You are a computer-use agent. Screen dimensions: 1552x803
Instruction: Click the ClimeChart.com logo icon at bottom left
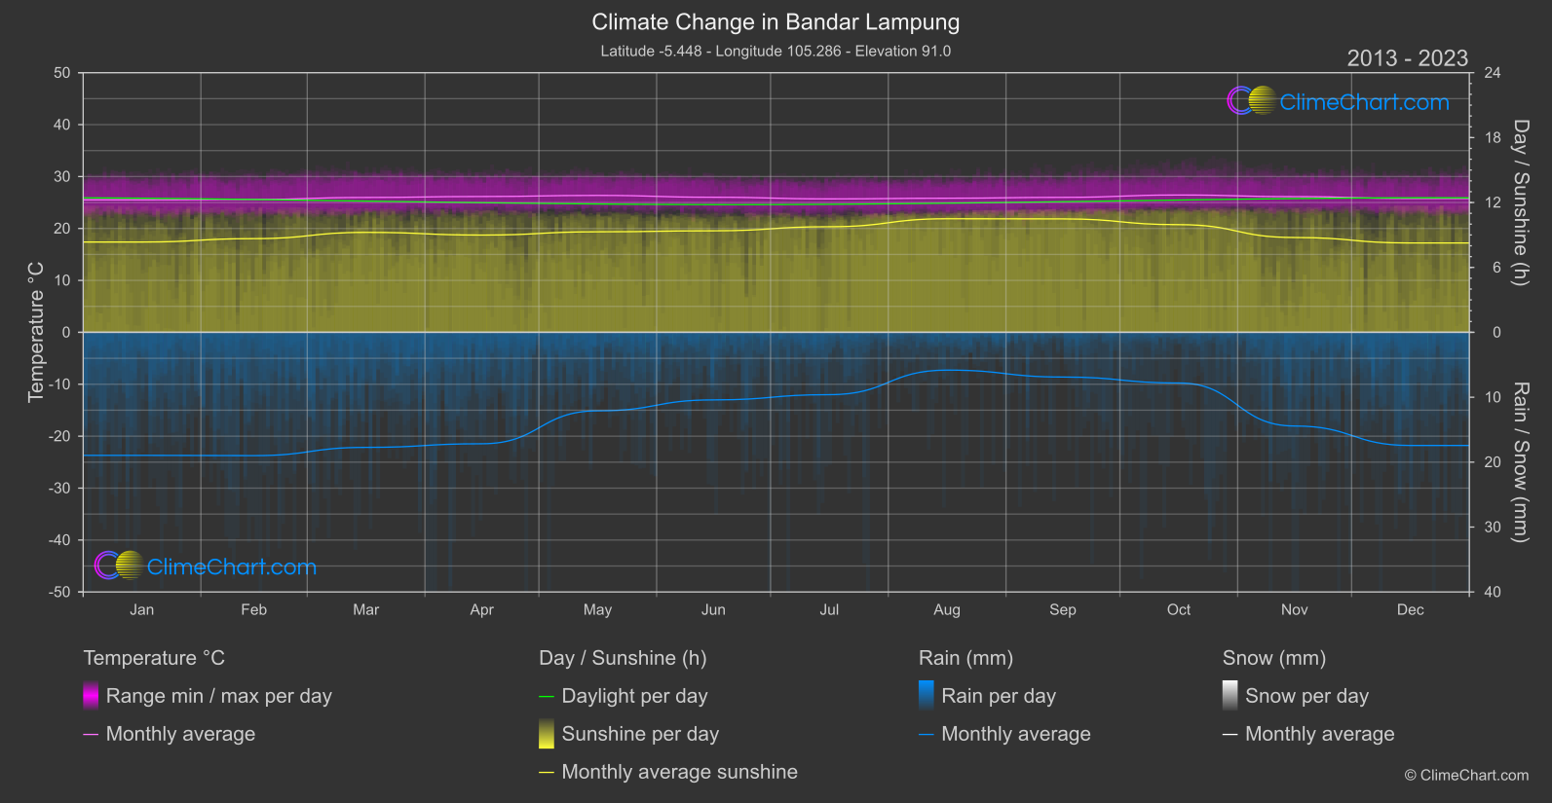(x=119, y=565)
